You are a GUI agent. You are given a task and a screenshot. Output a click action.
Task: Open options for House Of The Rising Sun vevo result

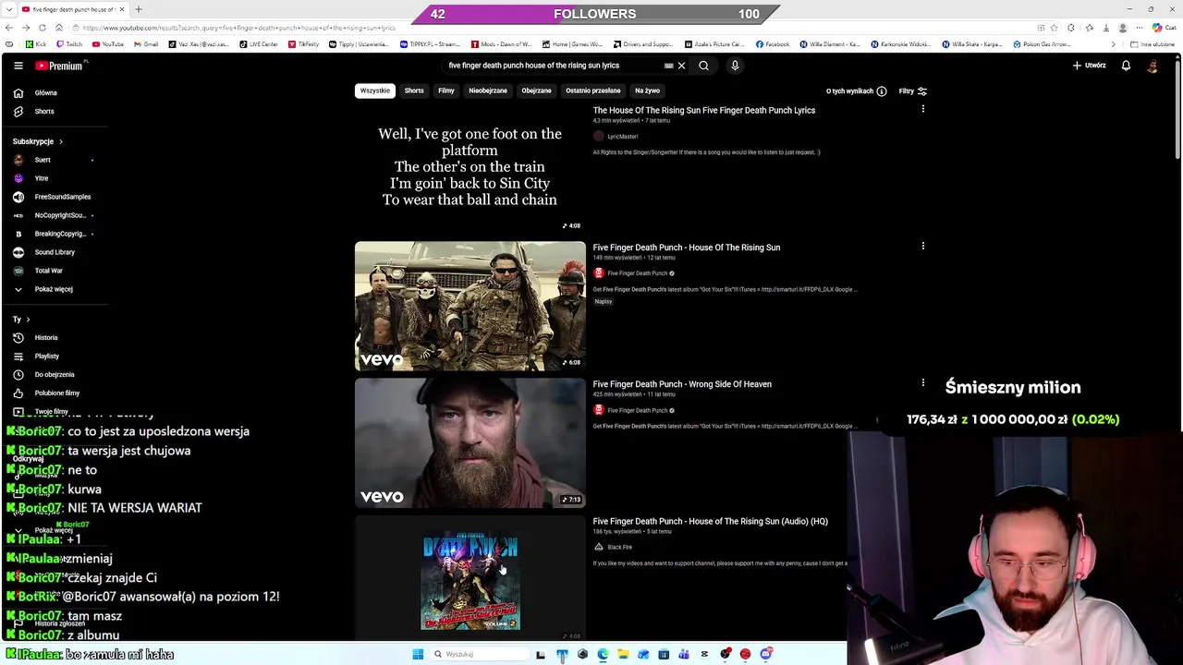click(x=922, y=247)
